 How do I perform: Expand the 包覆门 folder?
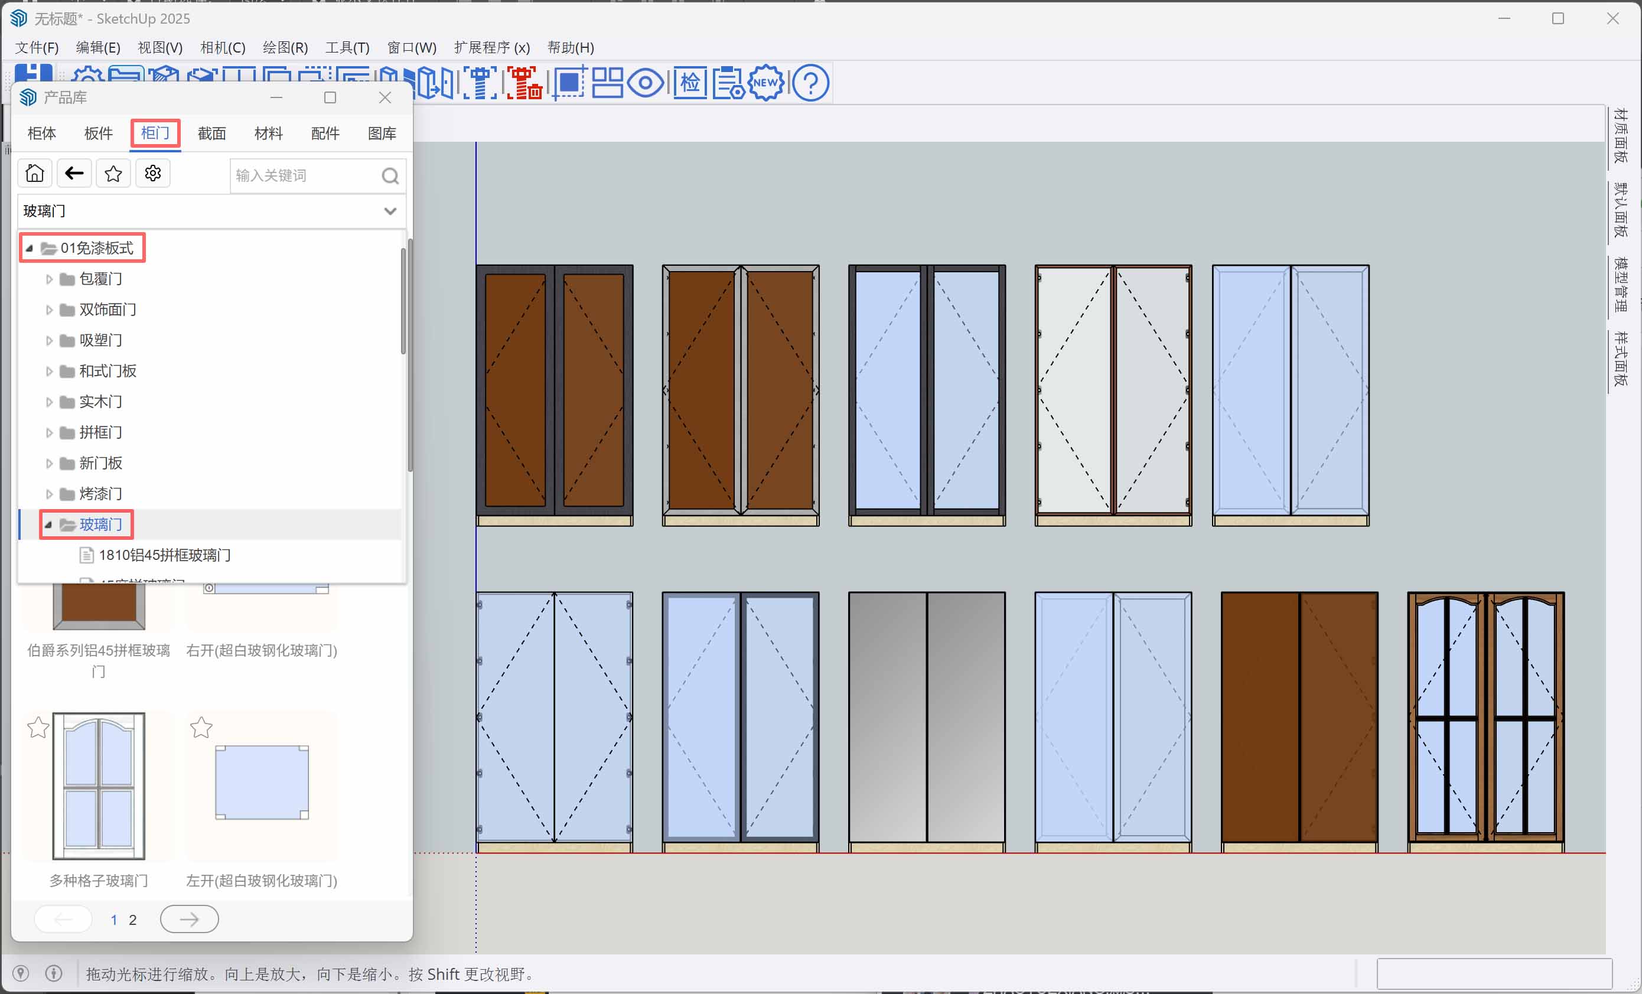[x=48, y=279]
